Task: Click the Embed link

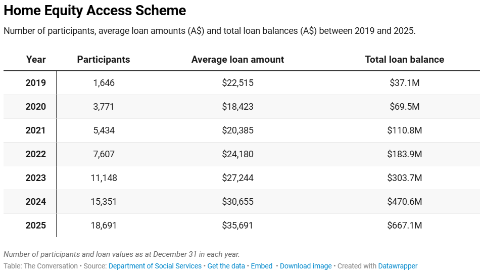Action: 262,266
